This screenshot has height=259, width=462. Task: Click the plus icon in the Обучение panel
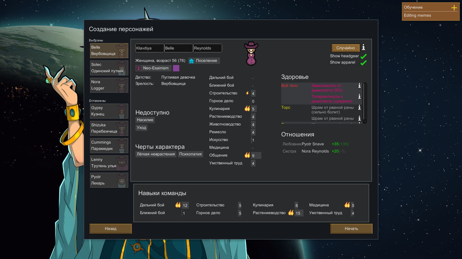454,7
